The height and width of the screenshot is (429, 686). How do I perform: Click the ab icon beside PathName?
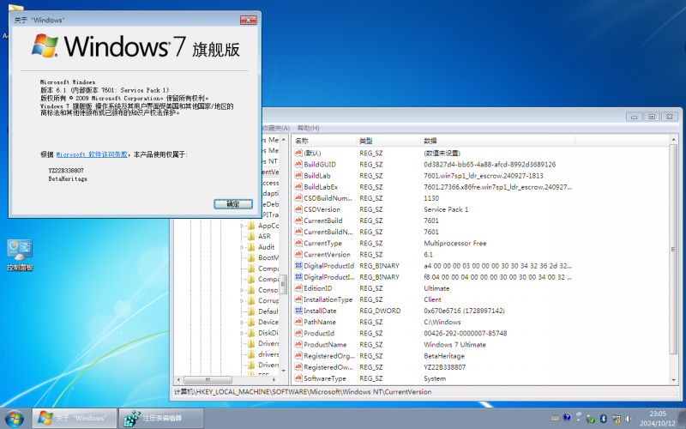point(298,322)
